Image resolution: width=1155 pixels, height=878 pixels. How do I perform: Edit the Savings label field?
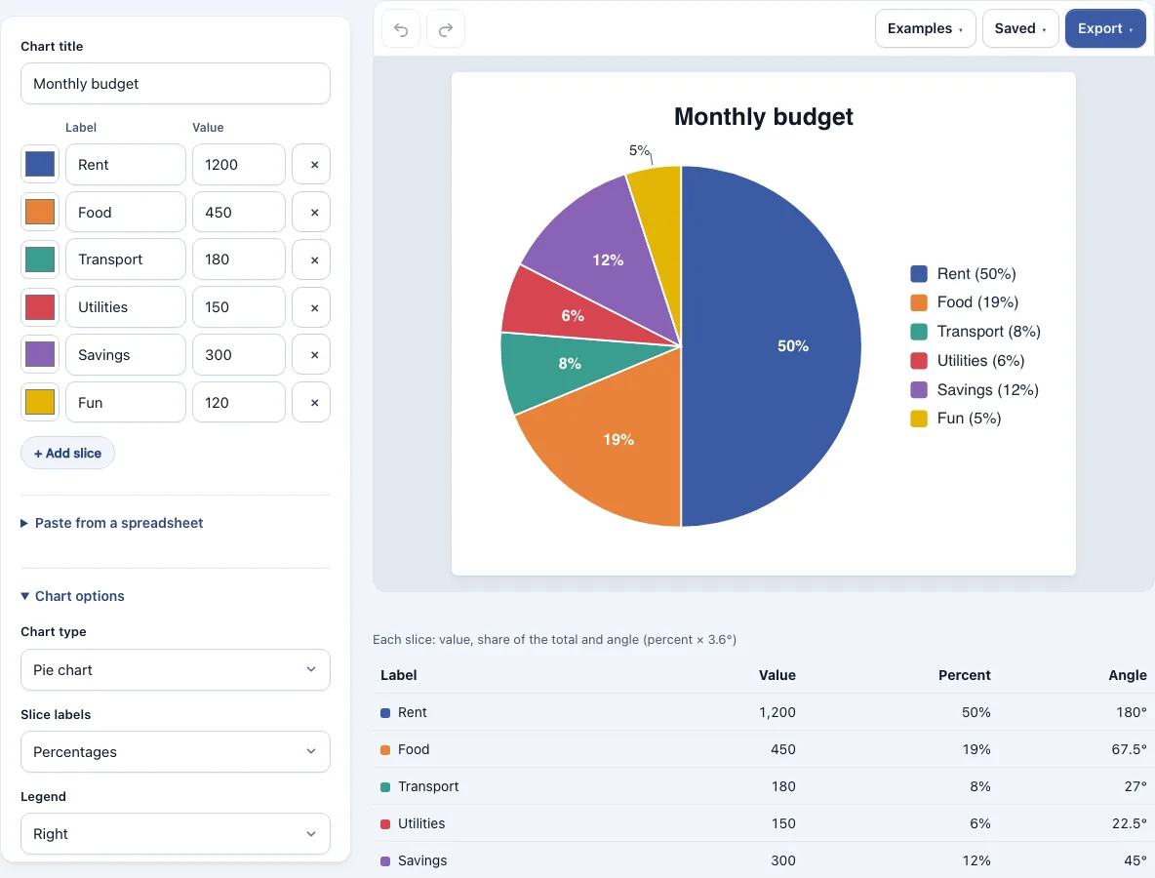point(125,354)
